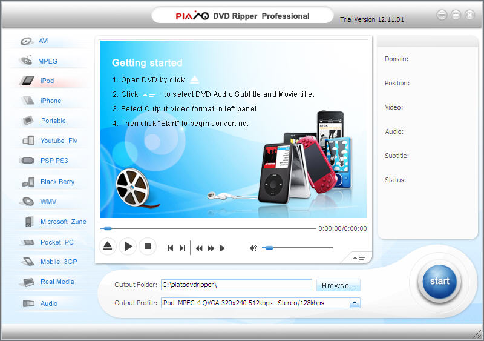Open DVD with the eject button
The width and height of the screenshot is (484, 341).
[108, 247]
